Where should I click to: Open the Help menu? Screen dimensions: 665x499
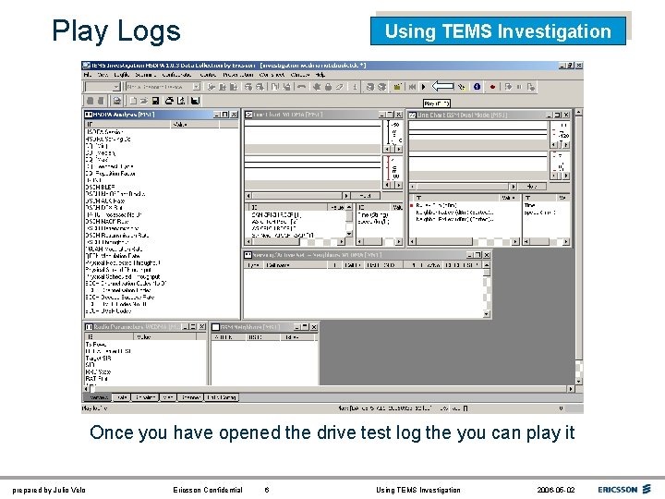coord(320,75)
